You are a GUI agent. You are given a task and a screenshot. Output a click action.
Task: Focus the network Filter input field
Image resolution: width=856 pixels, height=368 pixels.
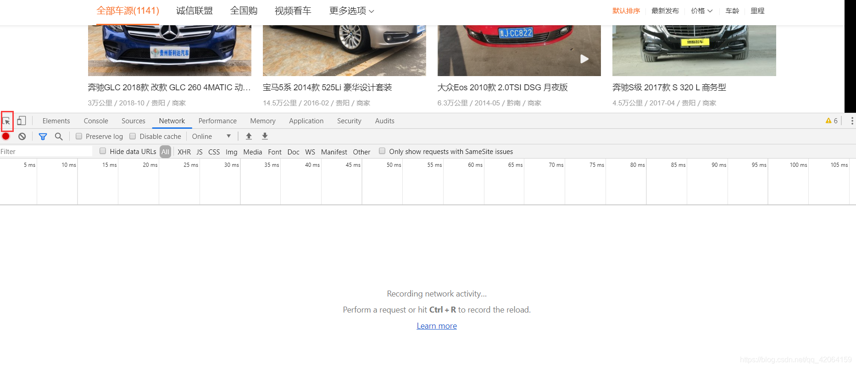pyautogui.click(x=46, y=152)
